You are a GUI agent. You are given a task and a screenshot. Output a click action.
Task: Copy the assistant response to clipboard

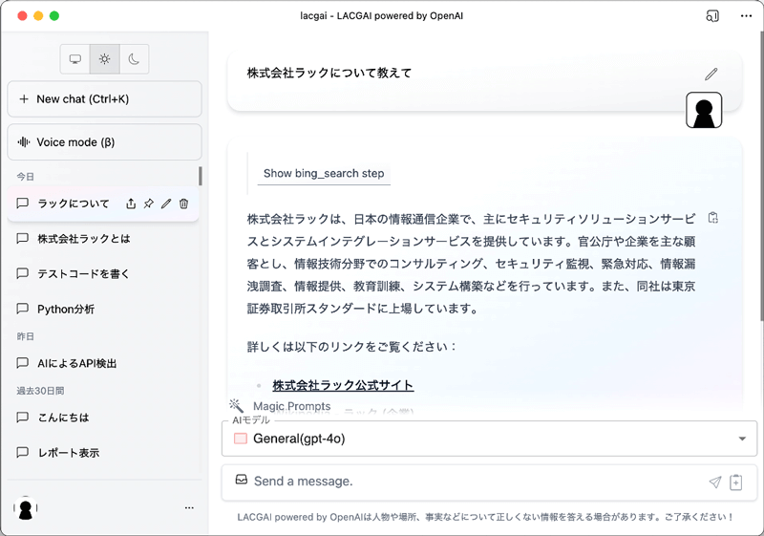click(712, 218)
